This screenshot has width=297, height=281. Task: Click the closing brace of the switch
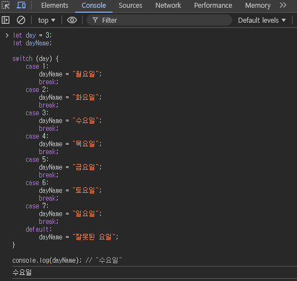click(14, 245)
